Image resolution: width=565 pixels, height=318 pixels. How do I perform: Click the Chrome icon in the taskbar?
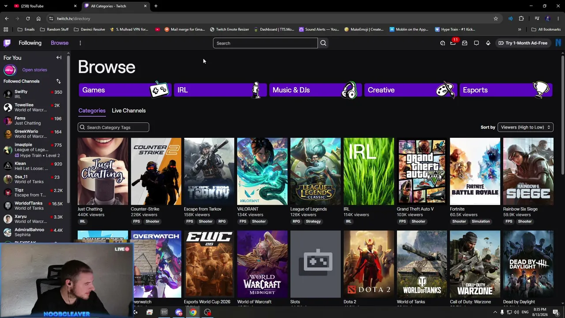pos(193,312)
